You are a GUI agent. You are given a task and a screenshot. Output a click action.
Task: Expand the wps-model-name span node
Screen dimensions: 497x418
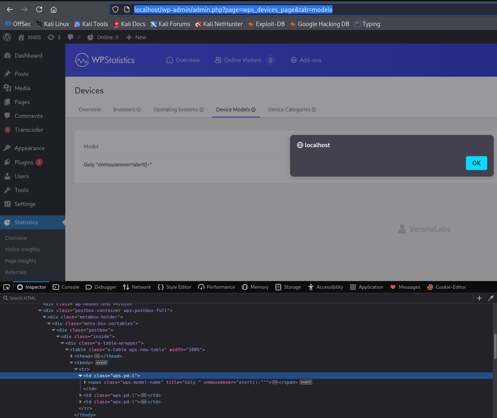[x=85, y=382]
